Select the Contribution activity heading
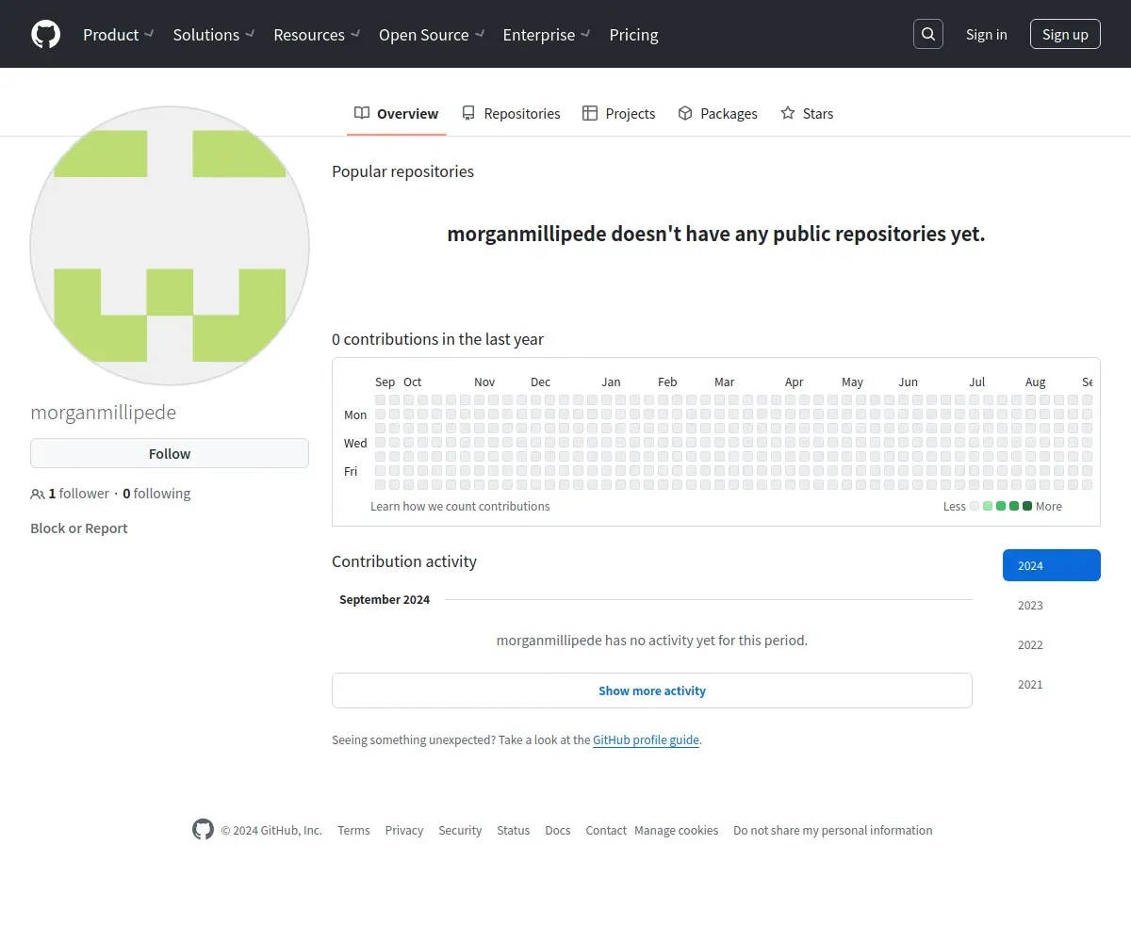This screenshot has width=1131, height=942. tap(404, 561)
